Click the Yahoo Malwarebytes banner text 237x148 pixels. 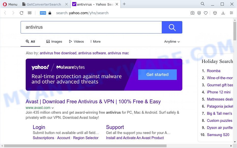77,79
